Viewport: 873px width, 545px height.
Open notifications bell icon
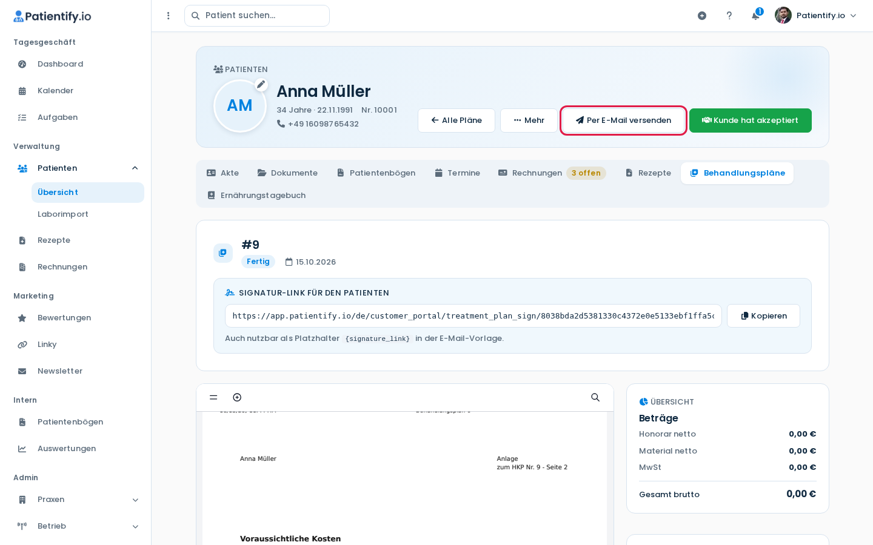tap(755, 16)
